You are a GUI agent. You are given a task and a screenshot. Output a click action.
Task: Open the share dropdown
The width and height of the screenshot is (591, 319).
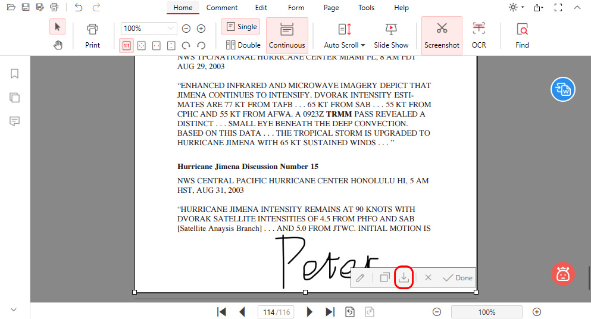539,7
